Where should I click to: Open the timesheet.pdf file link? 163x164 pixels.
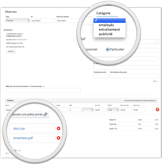[23, 138]
